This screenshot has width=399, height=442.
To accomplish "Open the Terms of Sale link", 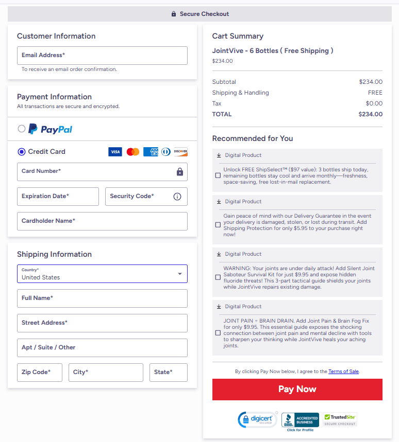I will point(343,371).
